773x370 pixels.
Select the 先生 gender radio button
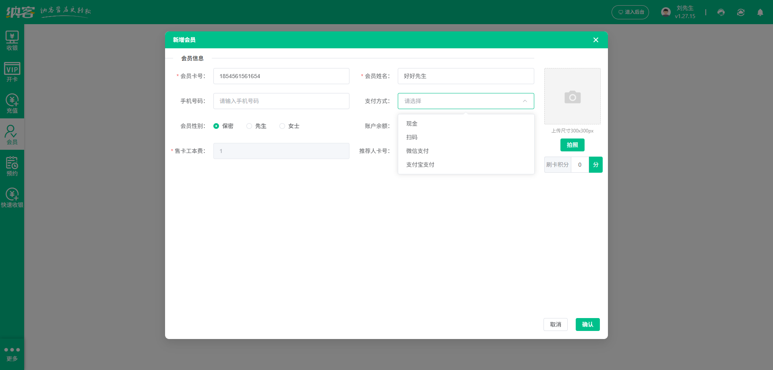click(x=249, y=126)
